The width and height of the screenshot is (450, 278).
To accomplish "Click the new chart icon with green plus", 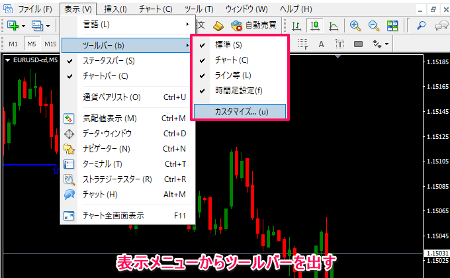I will point(13,26).
